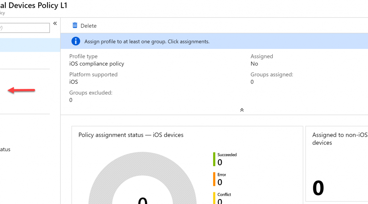The image size is (368, 204).
Task: Click the Succeeded count value 0
Action: click(x=220, y=162)
